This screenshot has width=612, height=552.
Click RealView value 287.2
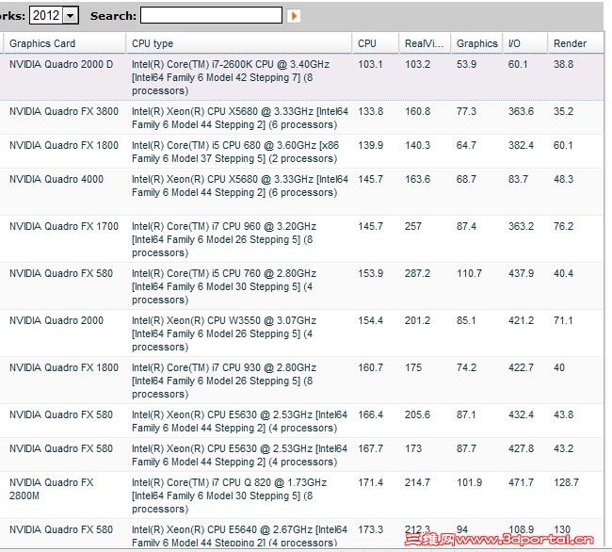(417, 273)
